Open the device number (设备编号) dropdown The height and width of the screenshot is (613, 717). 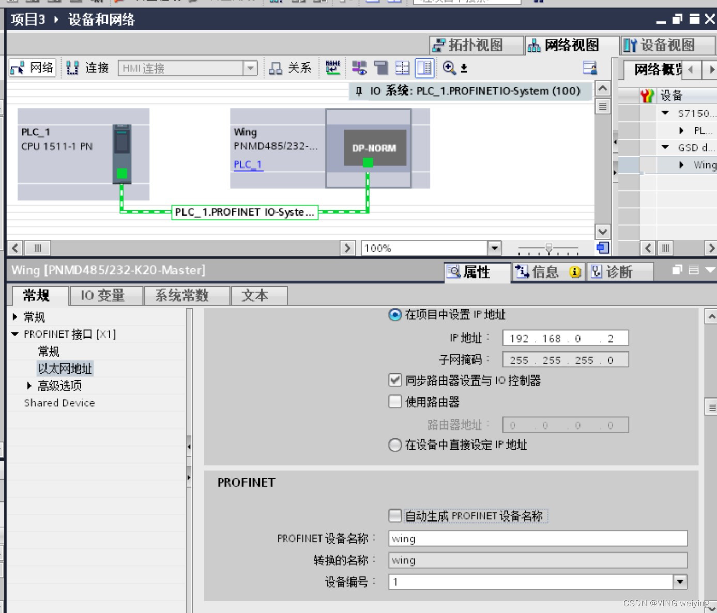(x=680, y=582)
